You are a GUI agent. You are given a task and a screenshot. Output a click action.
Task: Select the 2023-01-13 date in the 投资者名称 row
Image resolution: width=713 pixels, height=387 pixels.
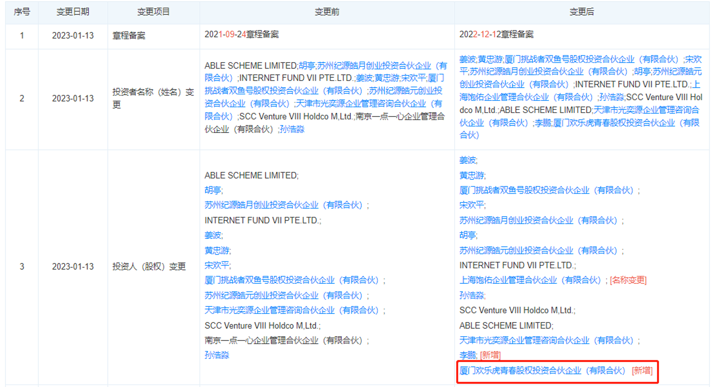[73, 99]
